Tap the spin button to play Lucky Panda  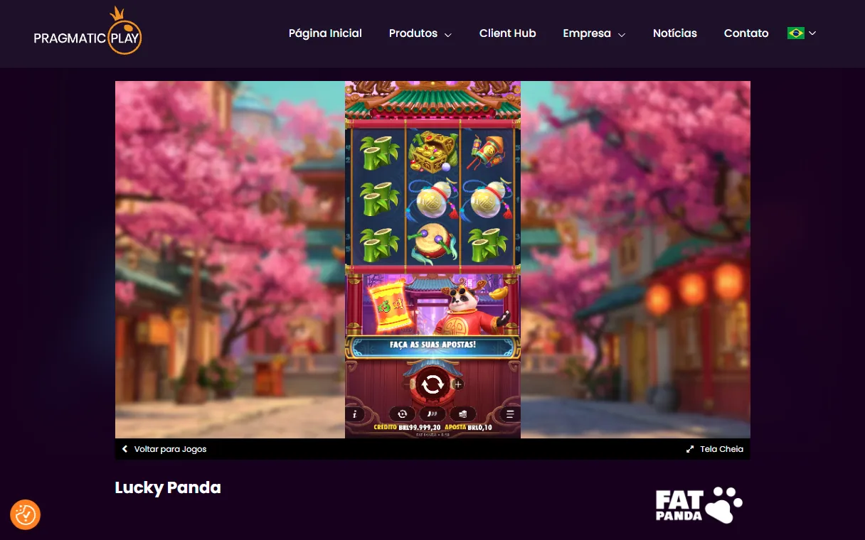433,384
